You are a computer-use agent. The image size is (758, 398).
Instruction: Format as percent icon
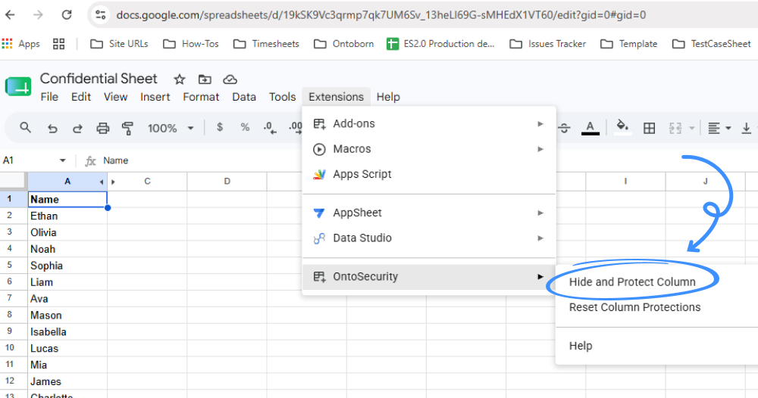pos(245,127)
